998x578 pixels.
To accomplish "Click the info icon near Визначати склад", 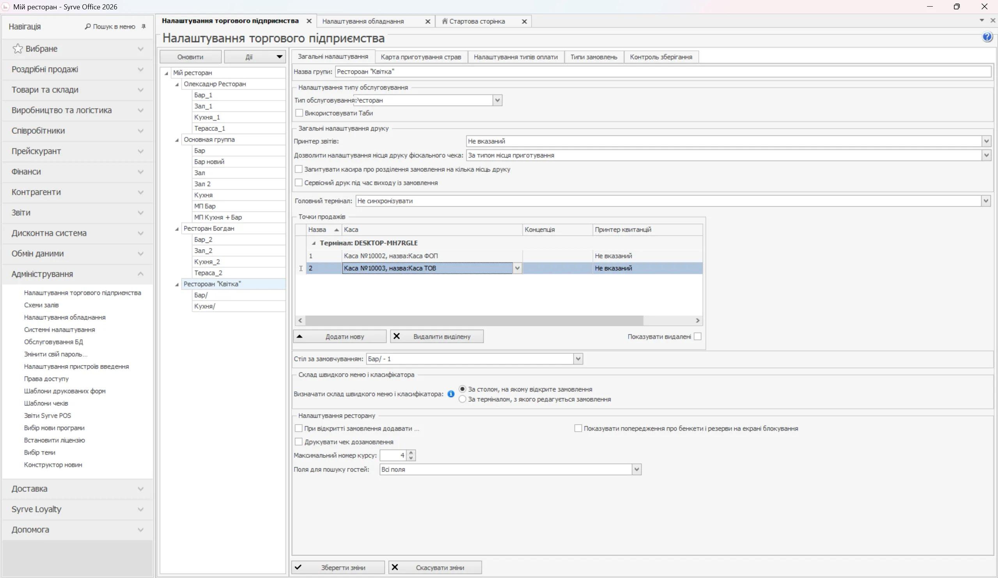I will point(451,394).
